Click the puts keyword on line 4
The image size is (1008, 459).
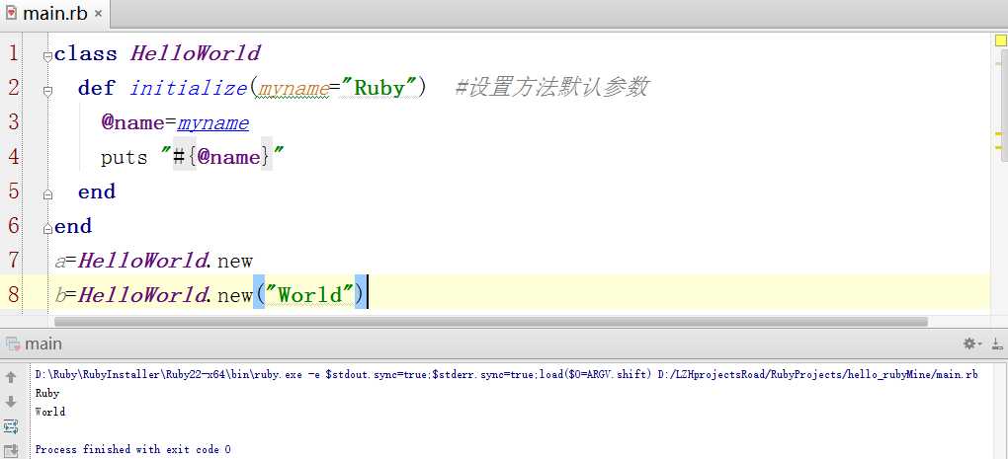(125, 157)
